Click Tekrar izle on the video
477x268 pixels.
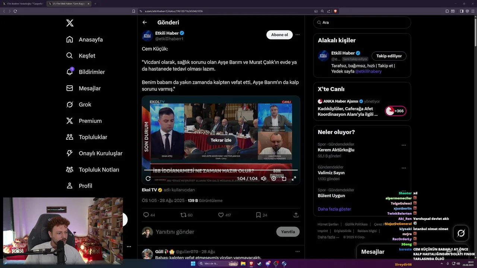[221, 140]
